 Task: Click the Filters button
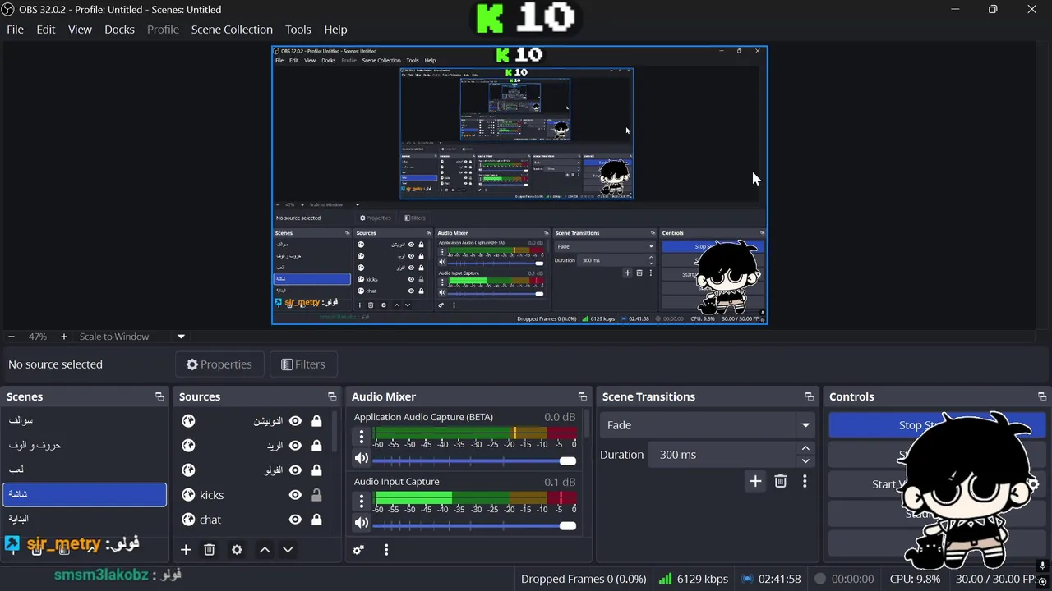(x=303, y=364)
